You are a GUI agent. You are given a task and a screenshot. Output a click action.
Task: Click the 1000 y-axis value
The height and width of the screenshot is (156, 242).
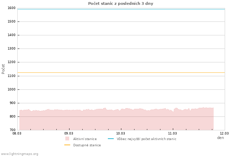11,89
